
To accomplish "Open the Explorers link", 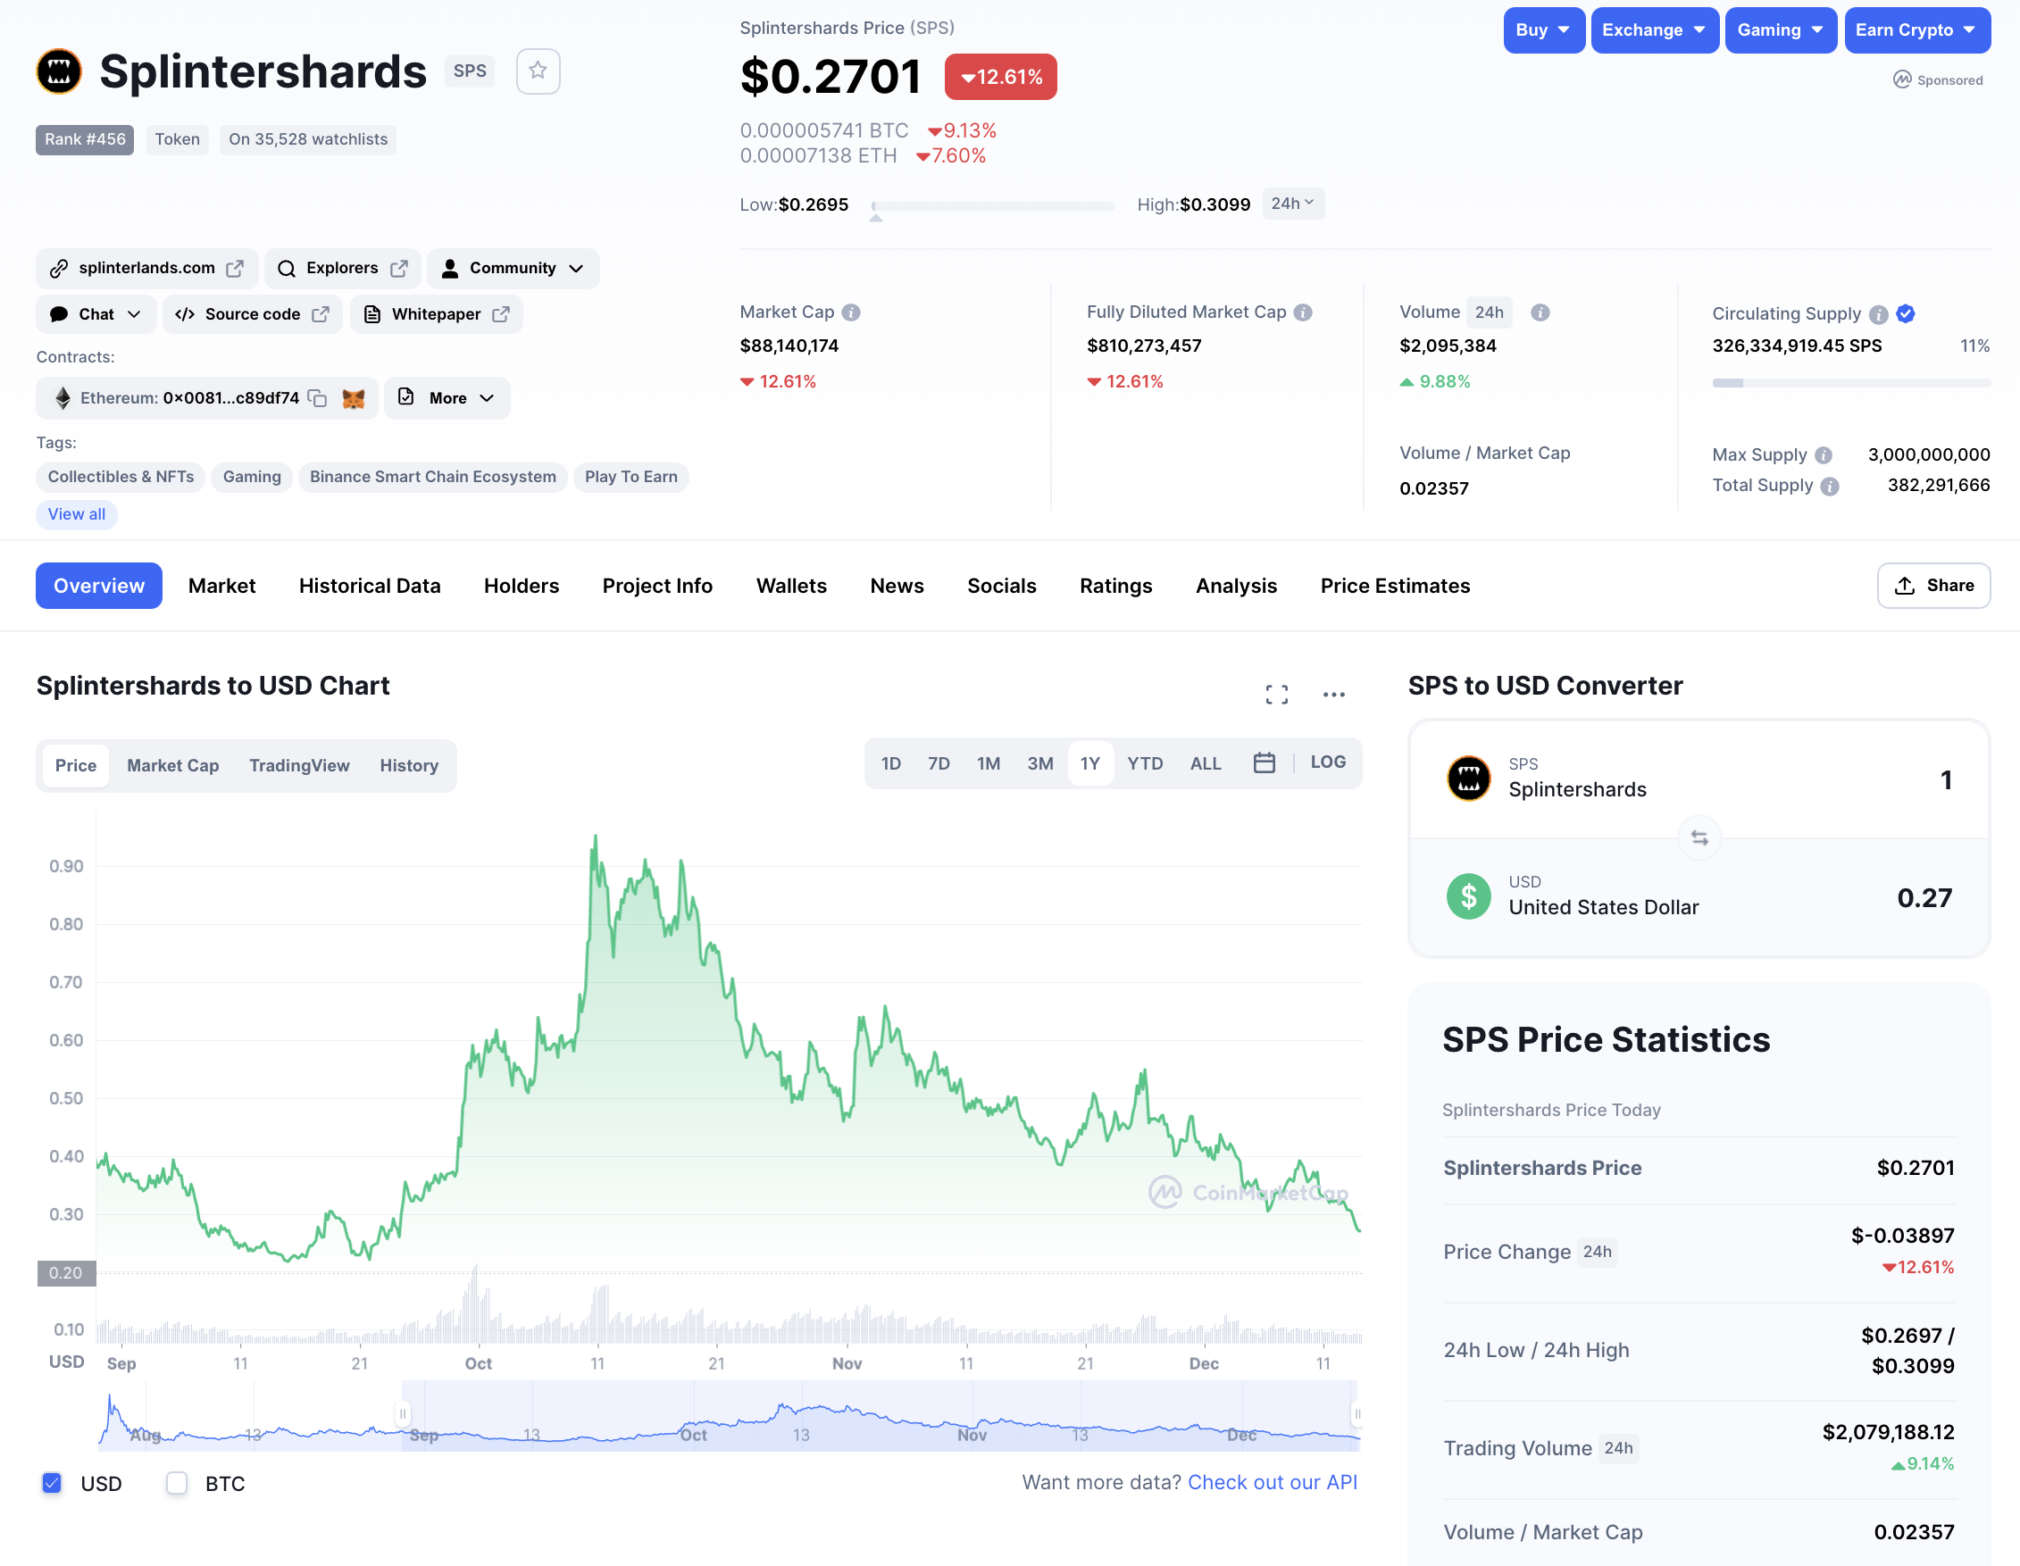I will pos(342,268).
